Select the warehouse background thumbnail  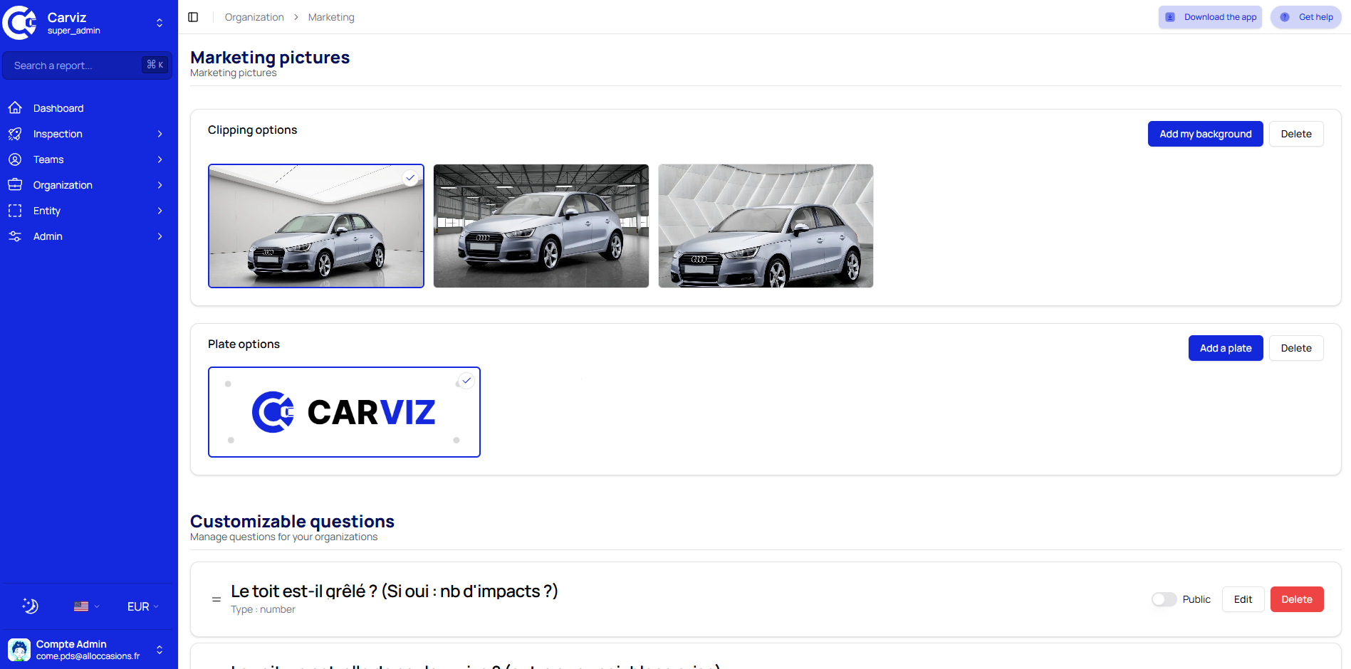pos(541,226)
